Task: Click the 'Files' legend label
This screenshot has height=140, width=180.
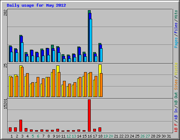Action: click(176, 28)
